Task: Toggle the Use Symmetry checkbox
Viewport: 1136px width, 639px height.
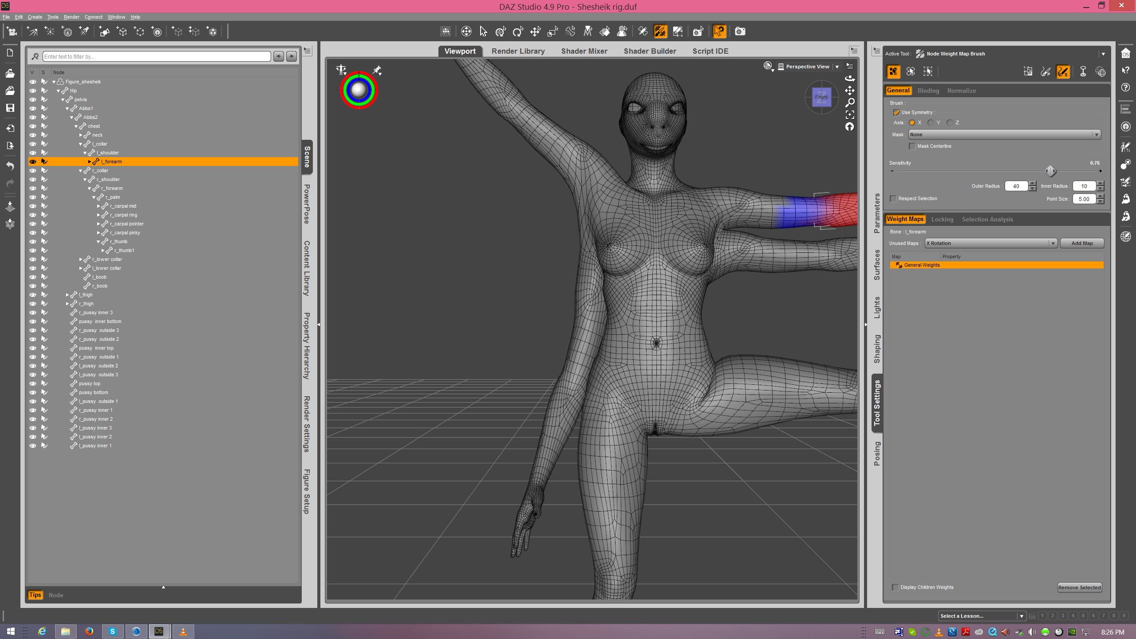Action: pos(896,113)
